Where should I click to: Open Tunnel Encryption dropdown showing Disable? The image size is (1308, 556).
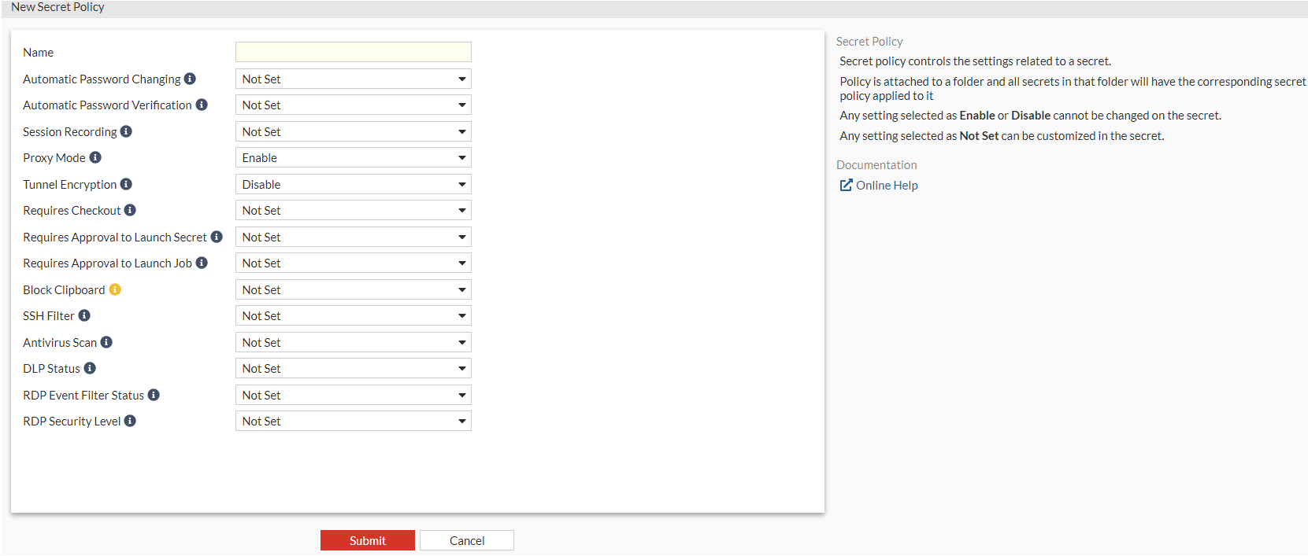tap(354, 184)
